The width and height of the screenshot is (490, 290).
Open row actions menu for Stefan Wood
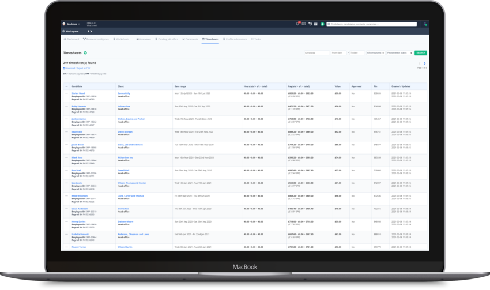[66, 93]
